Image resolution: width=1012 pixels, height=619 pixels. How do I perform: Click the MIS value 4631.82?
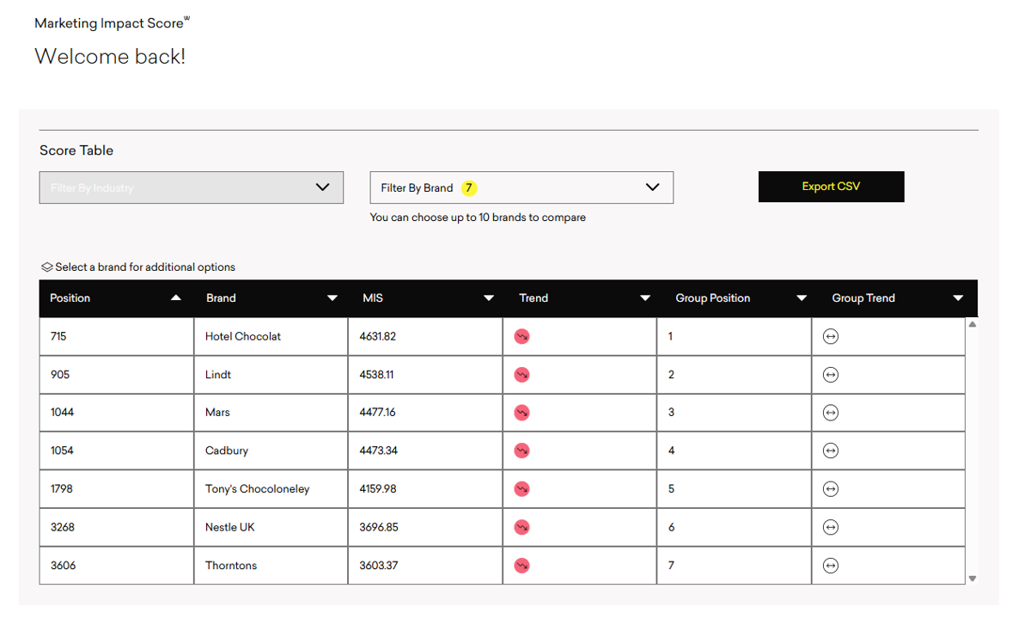[x=377, y=337]
